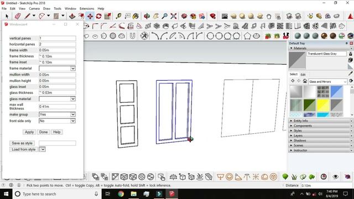Open the Line tool dropdown arrow

pyautogui.click(x=34, y=16)
